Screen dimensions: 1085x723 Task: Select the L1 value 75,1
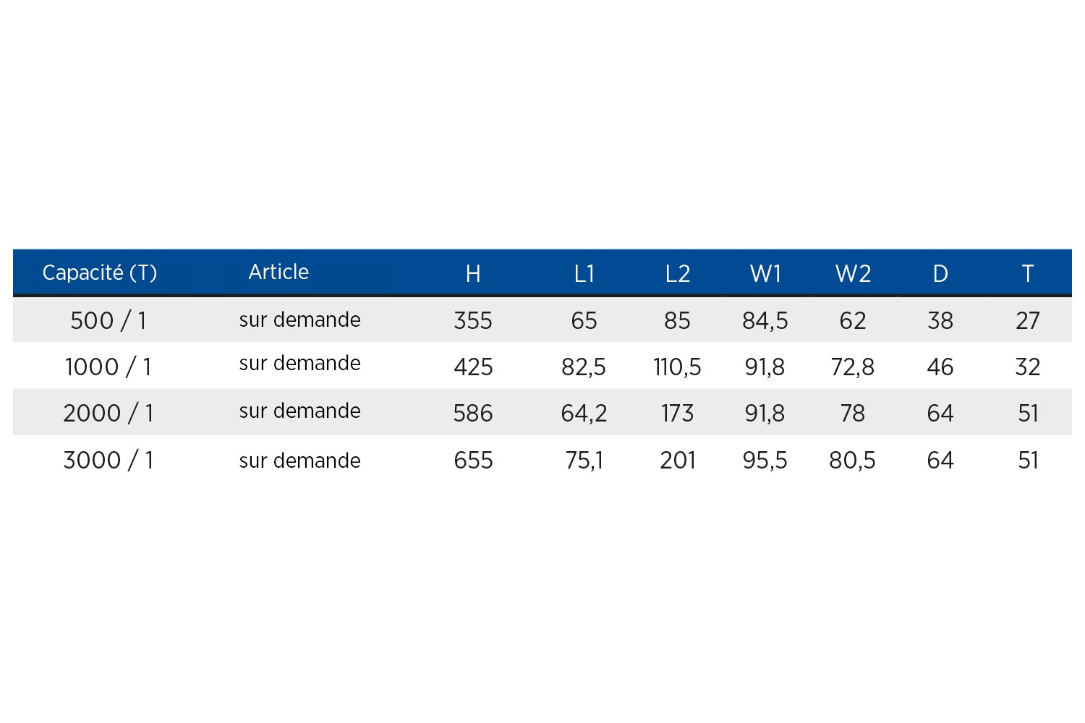click(x=584, y=461)
